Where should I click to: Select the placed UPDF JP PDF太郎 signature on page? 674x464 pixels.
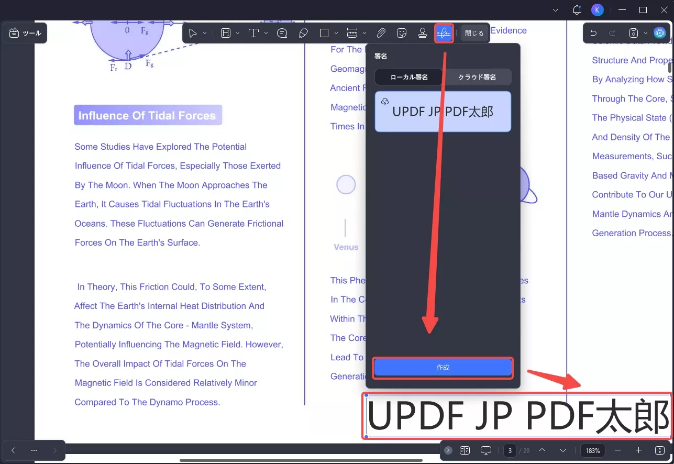pyautogui.click(x=518, y=416)
